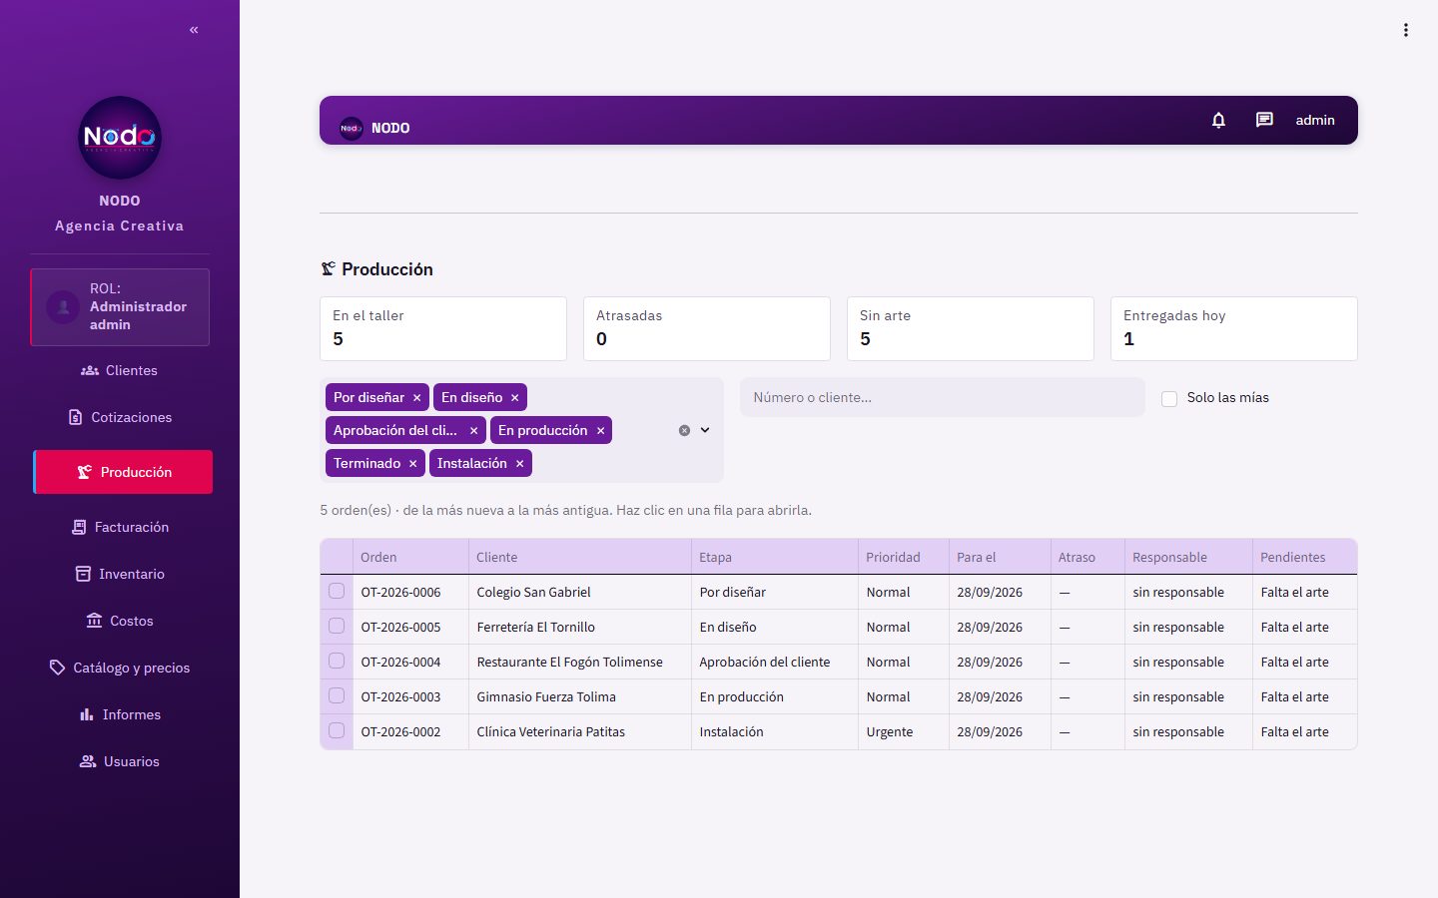Clear all selected stage filters
Image resolution: width=1438 pixels, height=898 pixels.
tap(684, 430)
